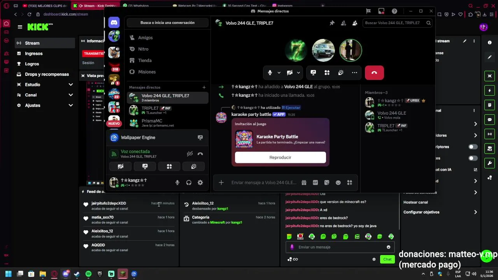Screen dimensions: 498x280
Task: Start an activity from call controls
Action: click(x=327, y=73)
